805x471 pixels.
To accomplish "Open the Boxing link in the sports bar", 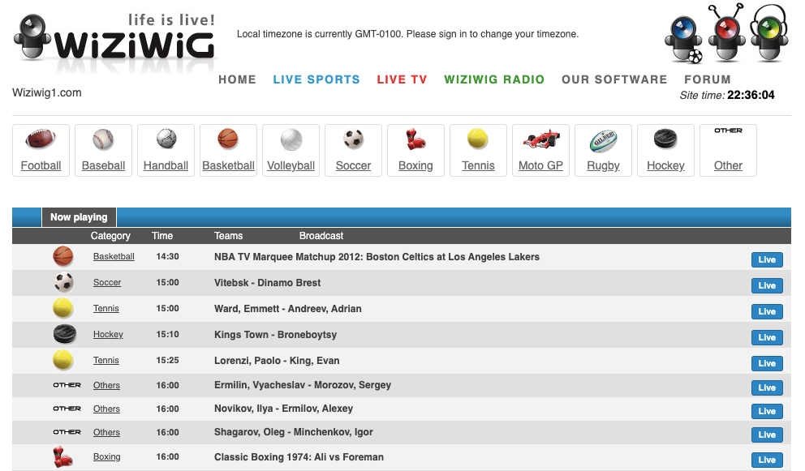I will tap(415, 165).
